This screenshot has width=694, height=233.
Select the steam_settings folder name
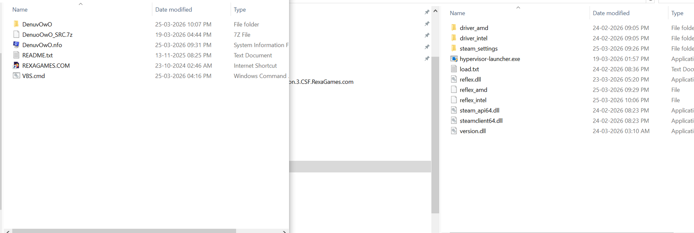click(479, 48)
